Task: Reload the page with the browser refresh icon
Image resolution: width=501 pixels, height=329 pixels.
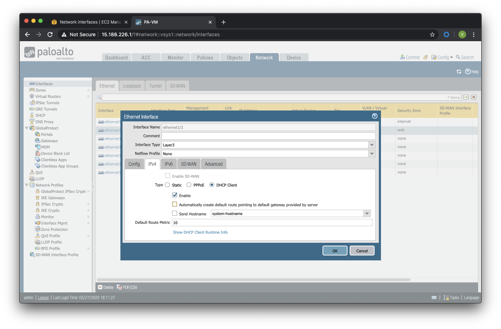Action: point(50,34)
